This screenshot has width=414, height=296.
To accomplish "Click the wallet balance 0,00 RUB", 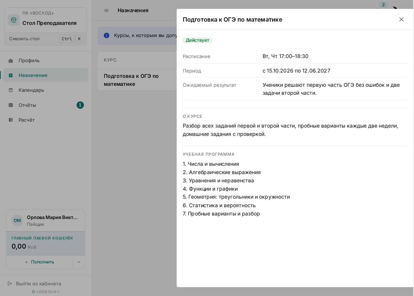I will point(24,247).
